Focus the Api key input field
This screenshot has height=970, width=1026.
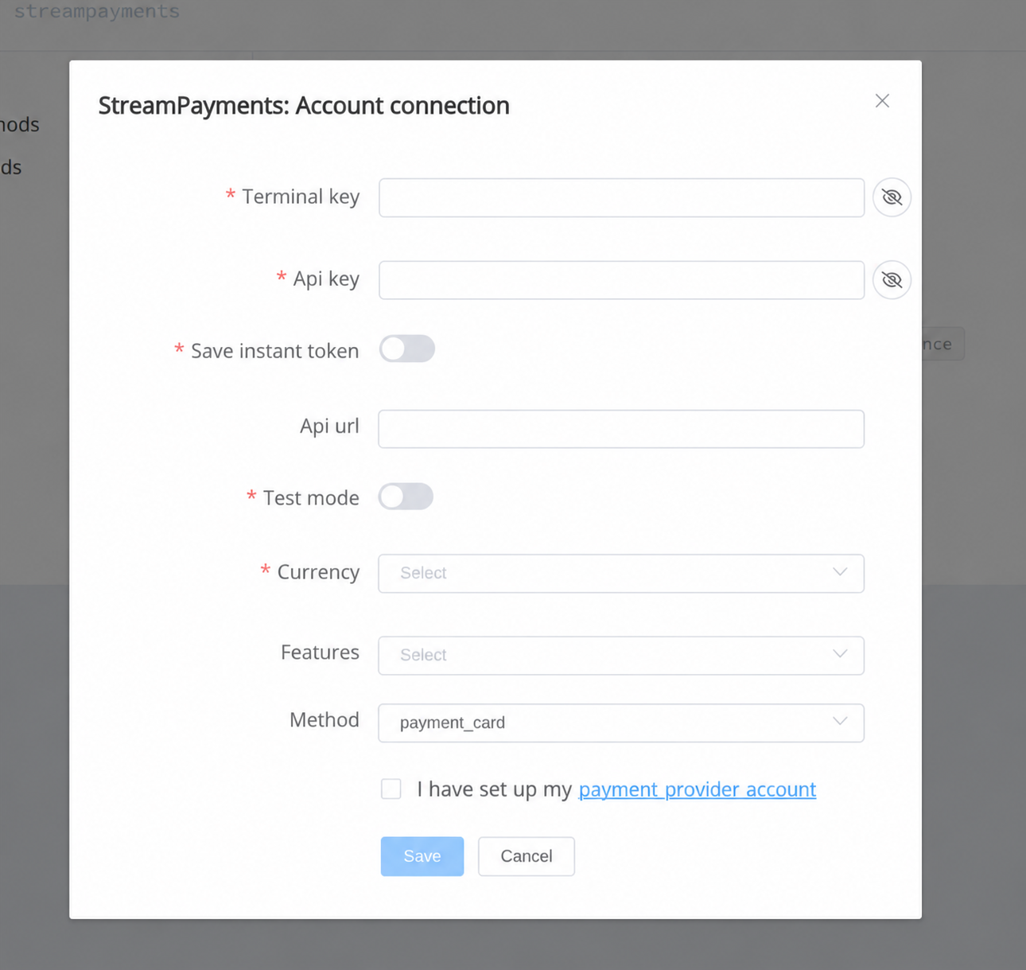pyautogui.click(x=621, y=280)
